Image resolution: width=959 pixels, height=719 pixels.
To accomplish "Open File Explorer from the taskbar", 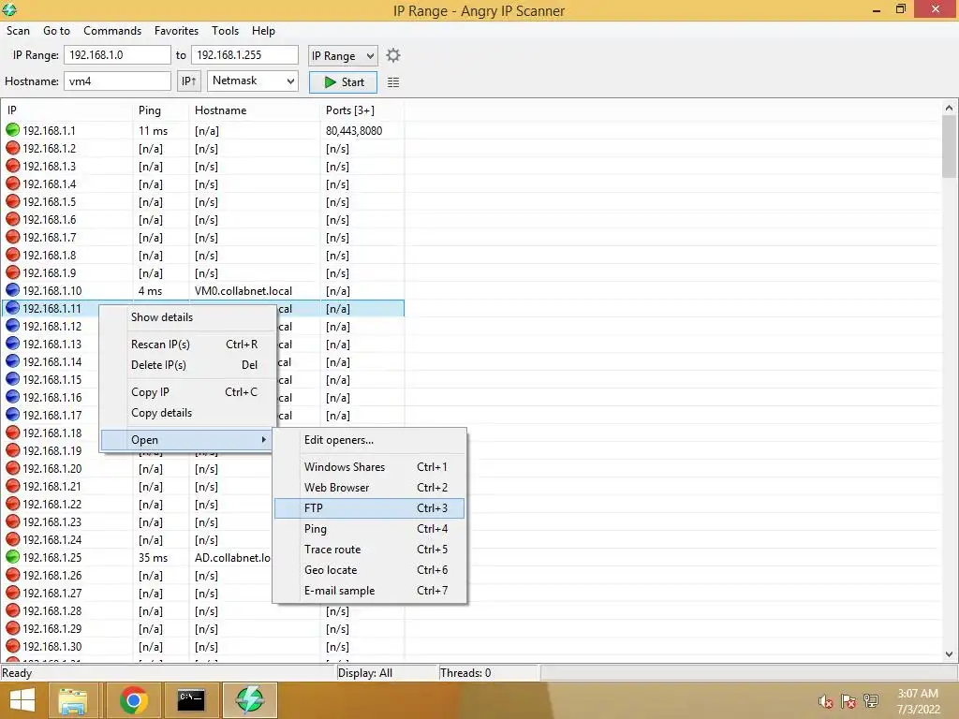I will (x=73, y=700).
